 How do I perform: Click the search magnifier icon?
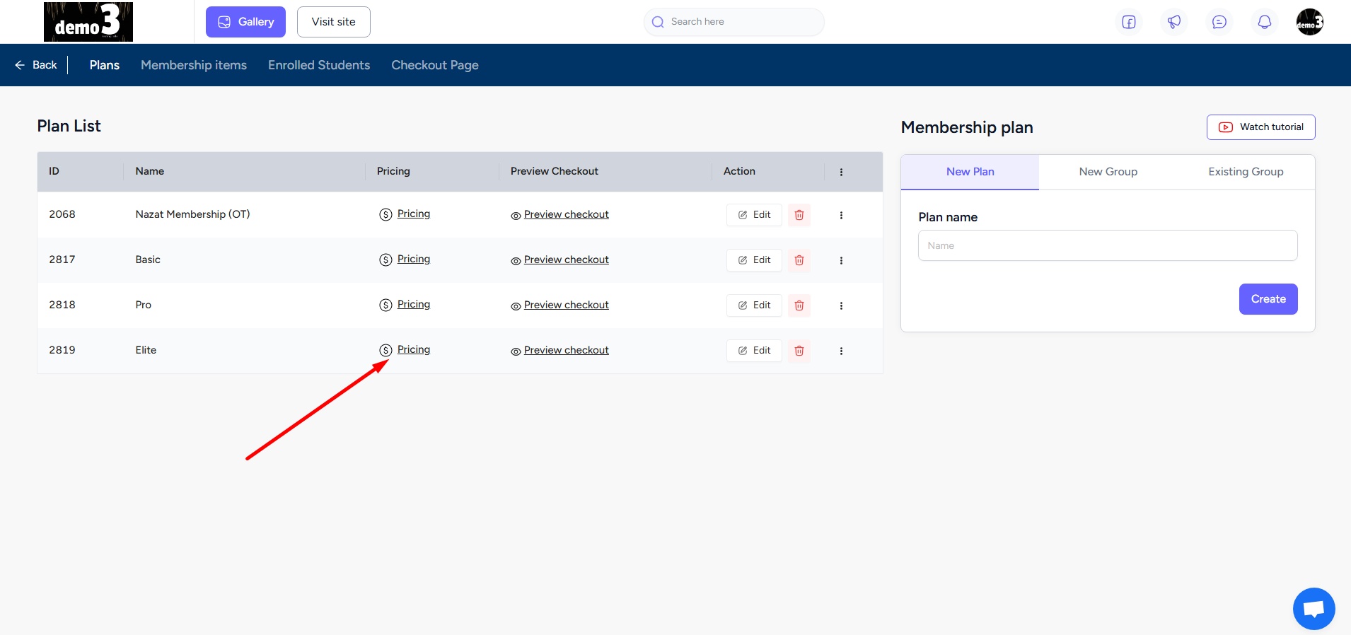point(658,22)
